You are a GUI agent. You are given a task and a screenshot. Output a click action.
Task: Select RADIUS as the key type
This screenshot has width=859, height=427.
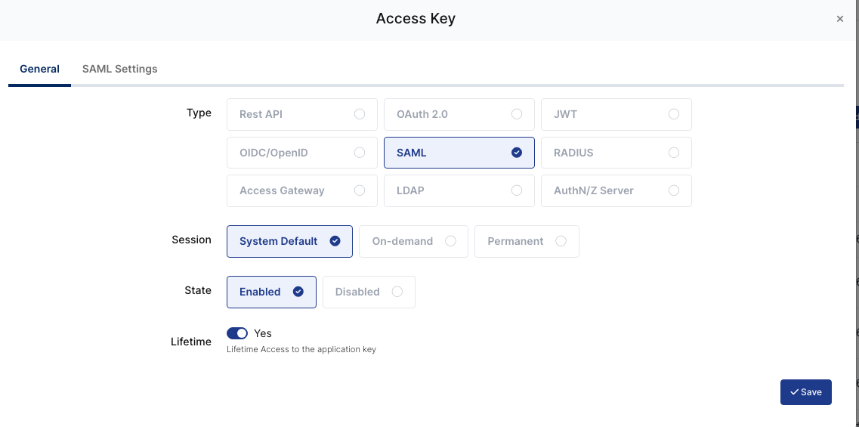coord(616,153)
